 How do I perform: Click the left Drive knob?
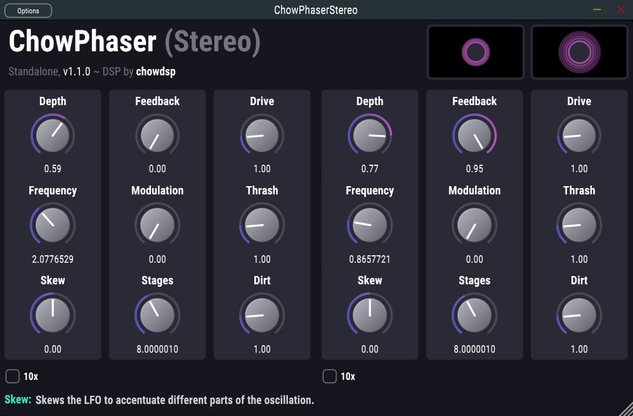pyautogui.click(x=262, y=135)
